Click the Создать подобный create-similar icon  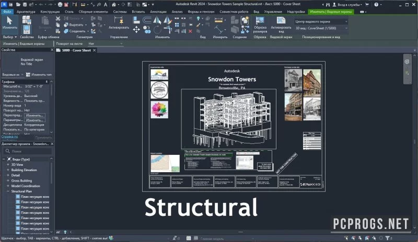click(245, 20)
